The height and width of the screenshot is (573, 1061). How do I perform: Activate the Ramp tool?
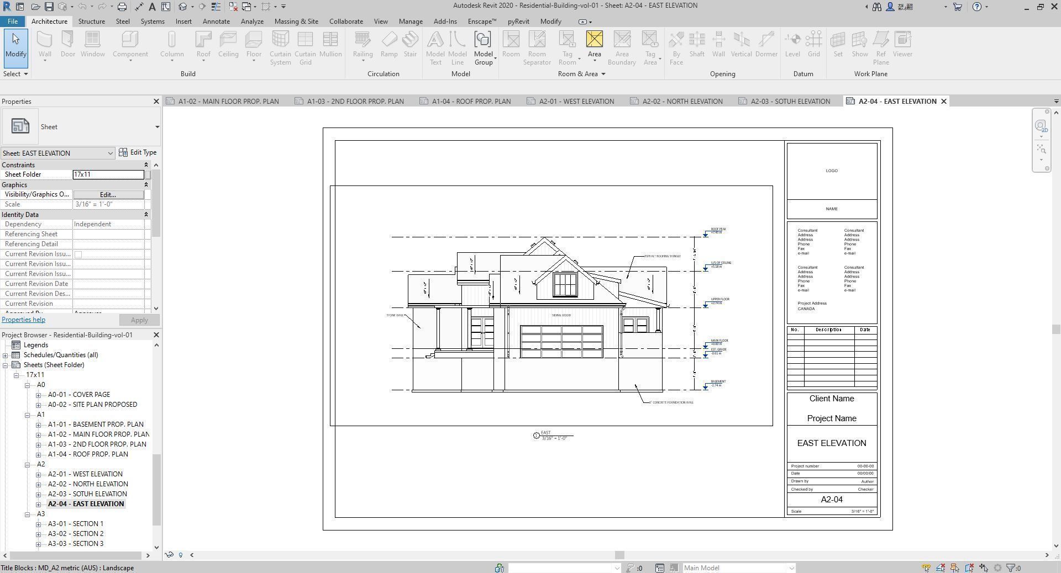point(389,44)
